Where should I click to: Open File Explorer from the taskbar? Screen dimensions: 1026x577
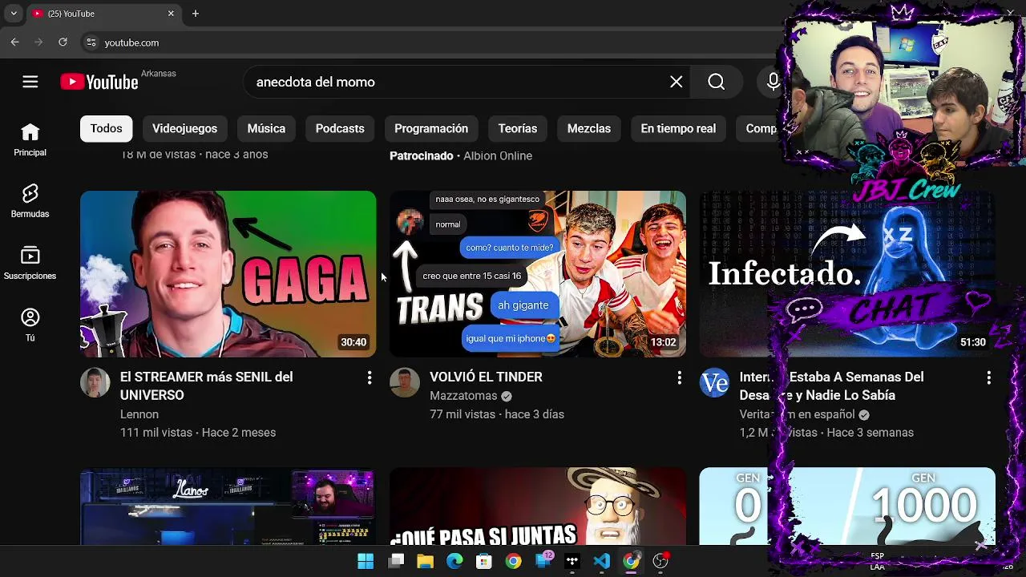tap(425, 561)
